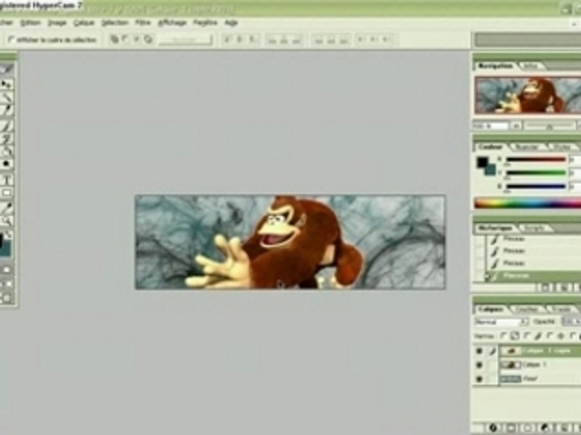This screenshot has width=581, height=435.
Task: Add a layer mask in Calques panel
Action: 511,428
